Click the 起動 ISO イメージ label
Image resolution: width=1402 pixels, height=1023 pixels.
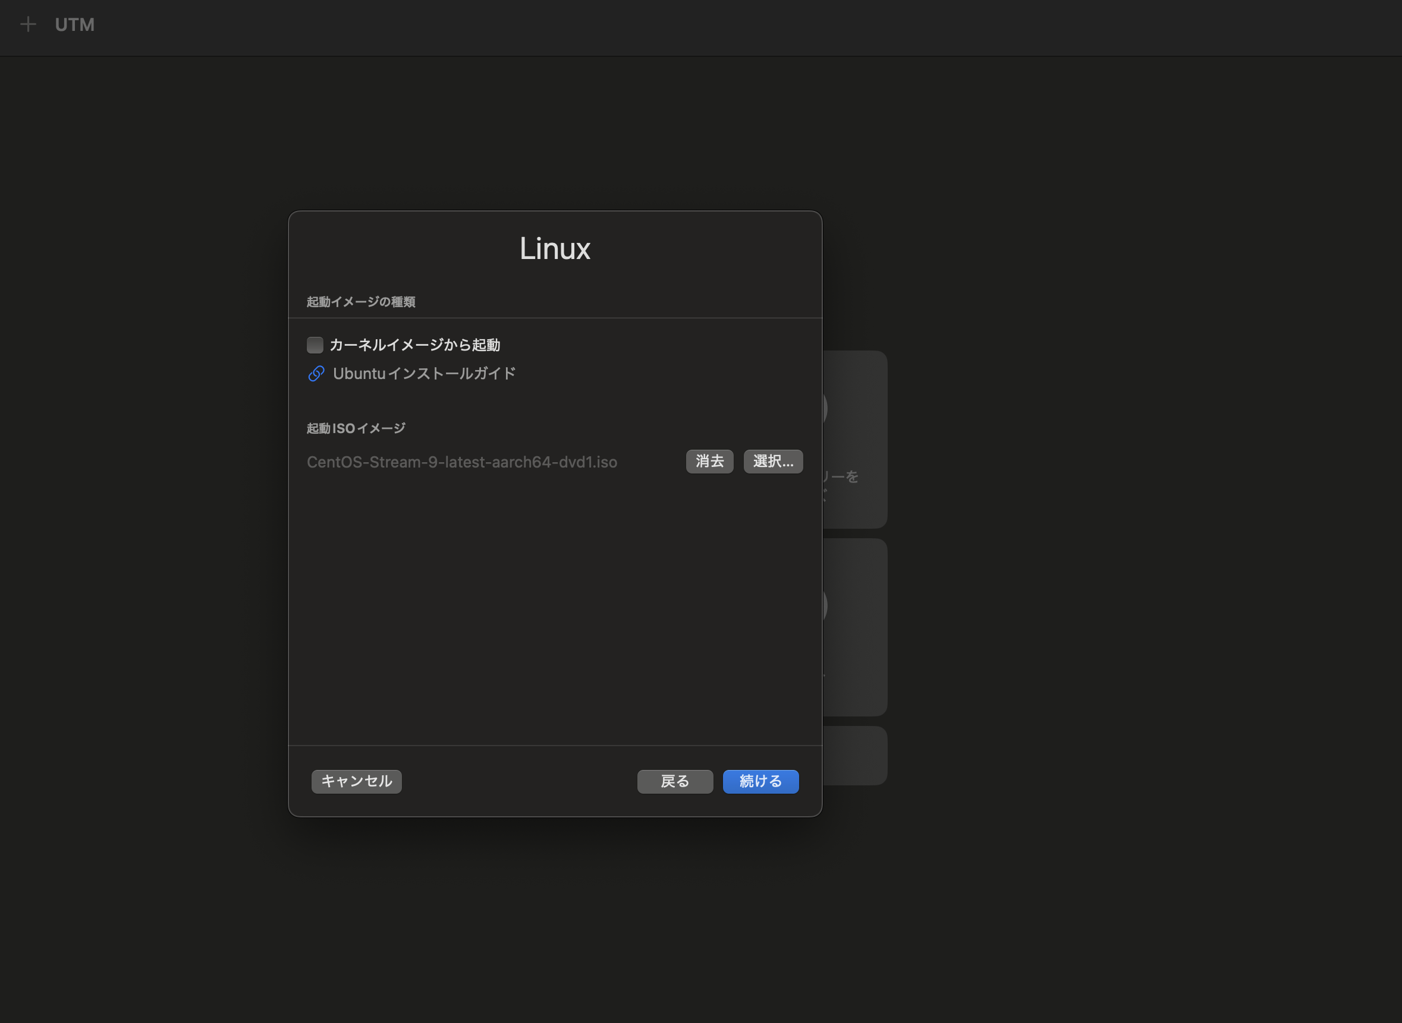pos(356,428)
